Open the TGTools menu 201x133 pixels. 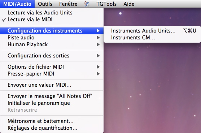(106, 4)
